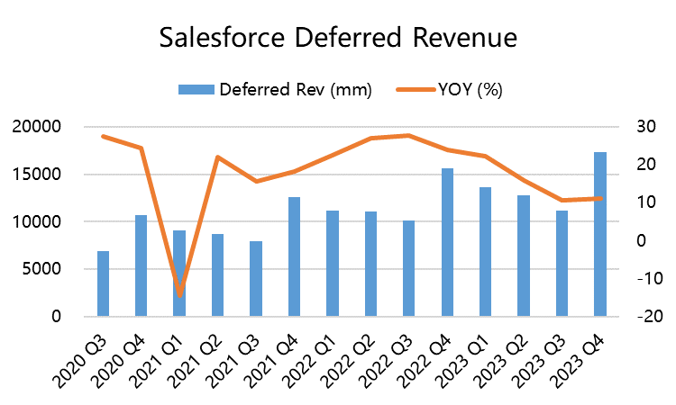Click the 2020 Q3 x-axis label
The height and width of the screenshot is (405, 676).
[x=79, y=361]
